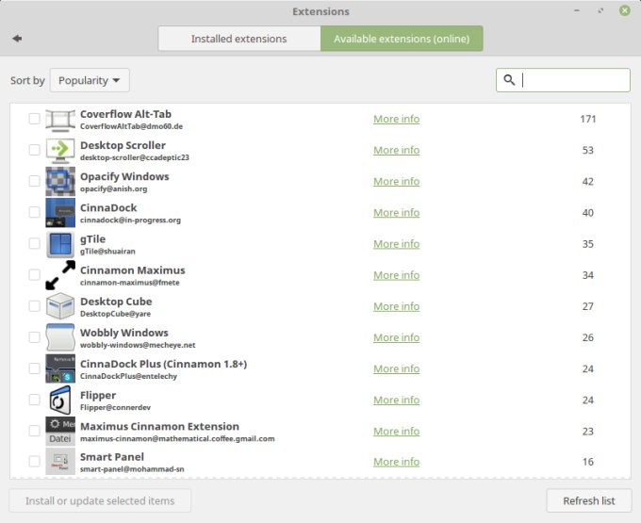Click the gTile@shuairan identifier text
This screenshot has height=523, width=641.
pos(107,252)
